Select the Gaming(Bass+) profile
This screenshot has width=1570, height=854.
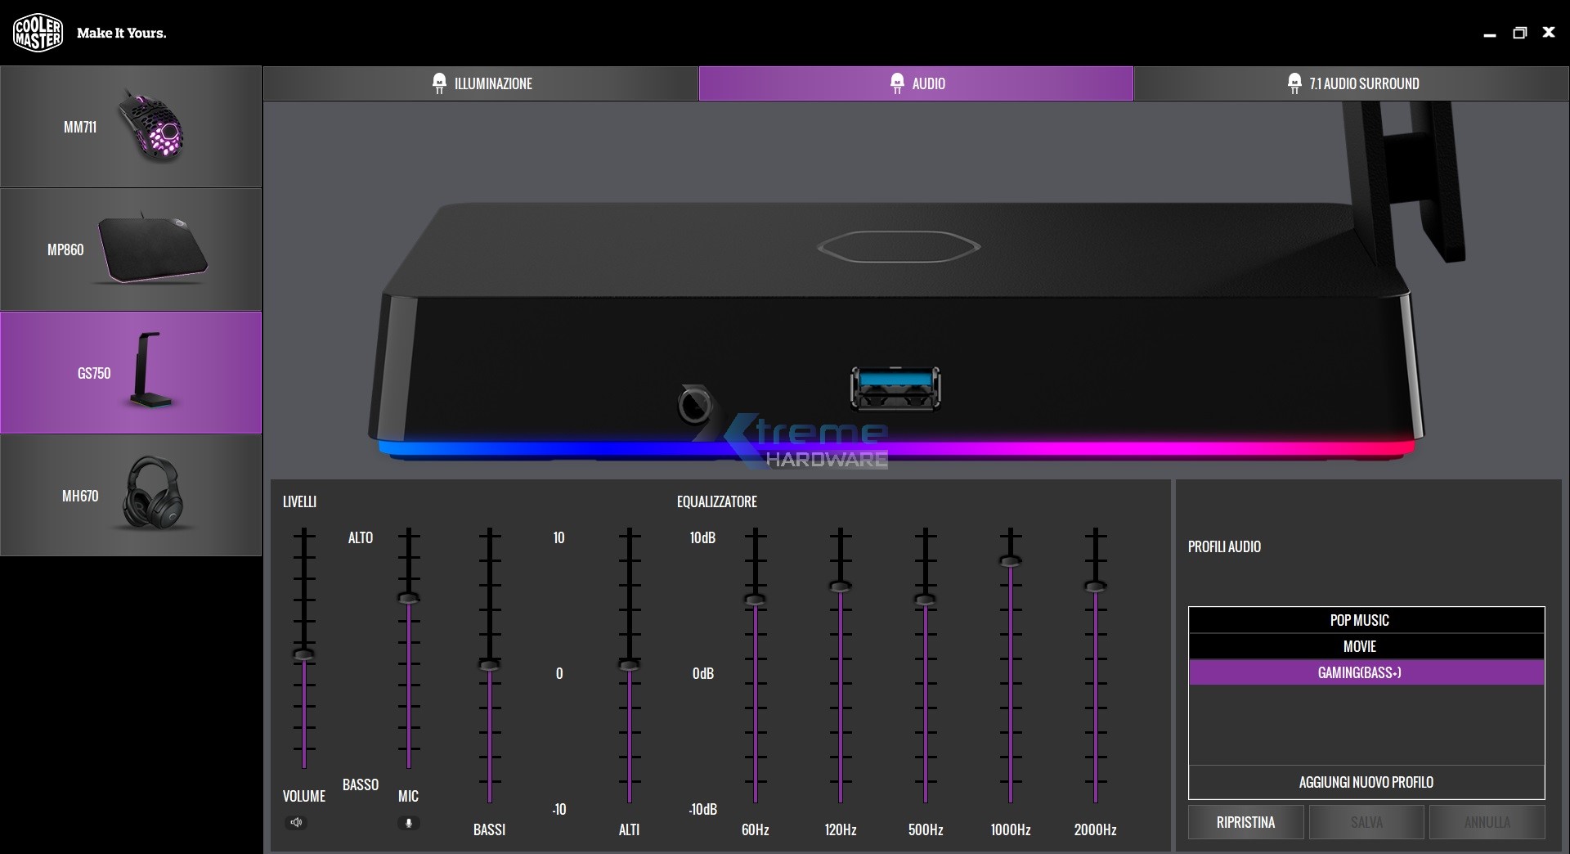click(x=1366, y=672)
